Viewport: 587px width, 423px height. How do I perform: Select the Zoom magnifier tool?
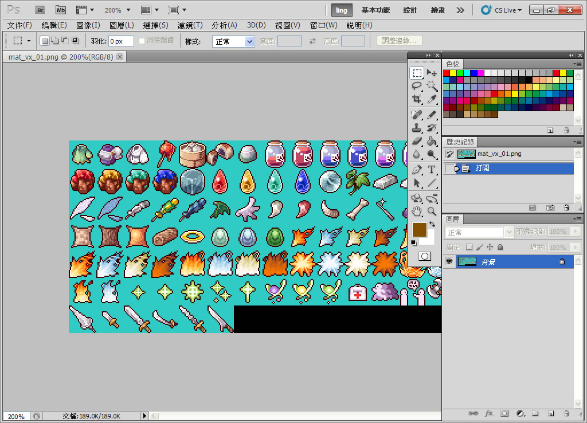pyautogui.click(x=432, y=211)
